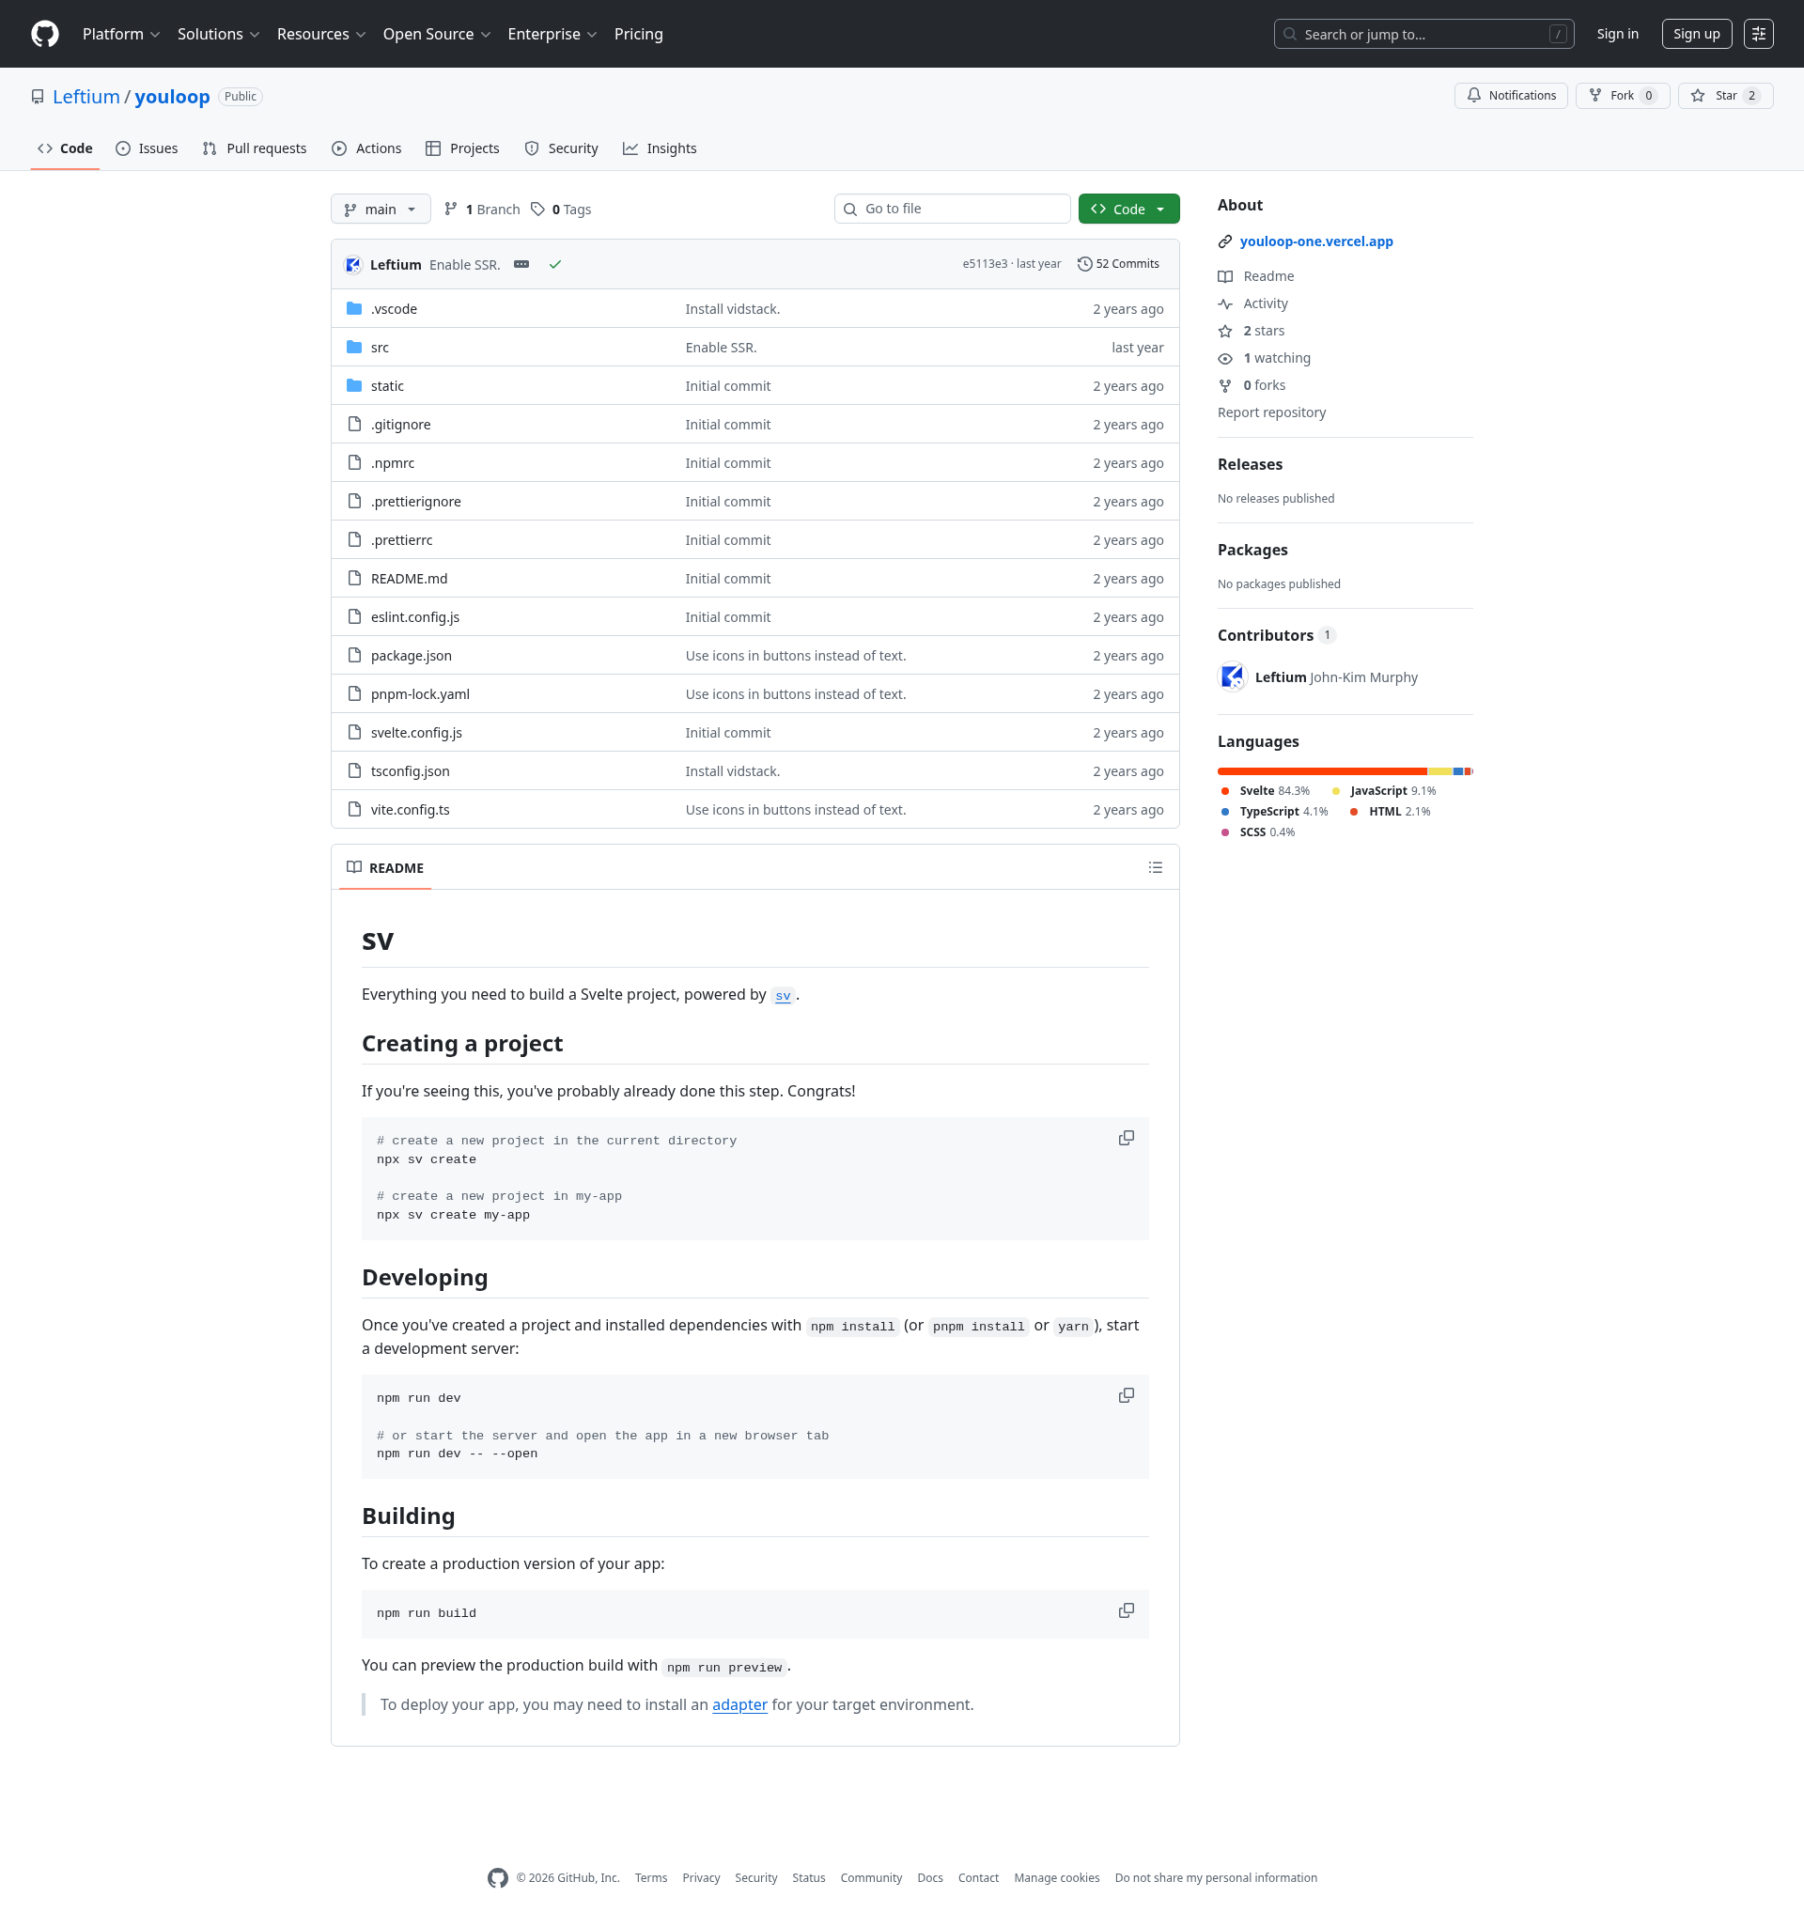Viewport: 1804px width, 1928px height.
Task: Switch to the Pull requests tab
Action: [x=254, y=148]
